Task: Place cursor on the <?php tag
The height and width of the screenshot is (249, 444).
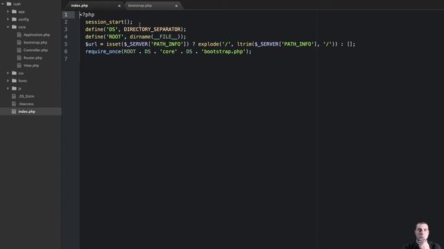Action: [x=87, y=15]
